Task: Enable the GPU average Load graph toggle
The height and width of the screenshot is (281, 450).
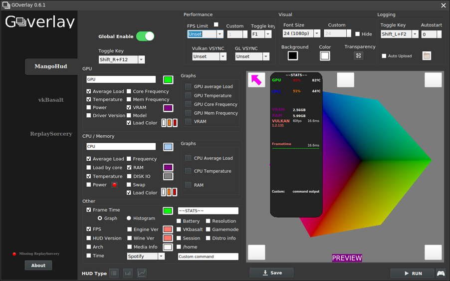Action: pos(188,86)
